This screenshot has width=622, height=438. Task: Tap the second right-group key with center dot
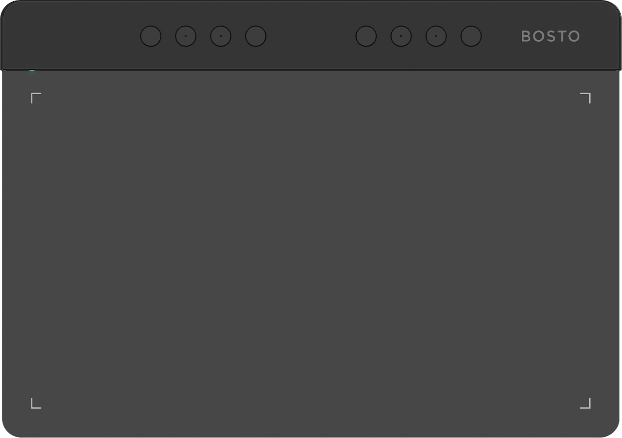(401, 36)
